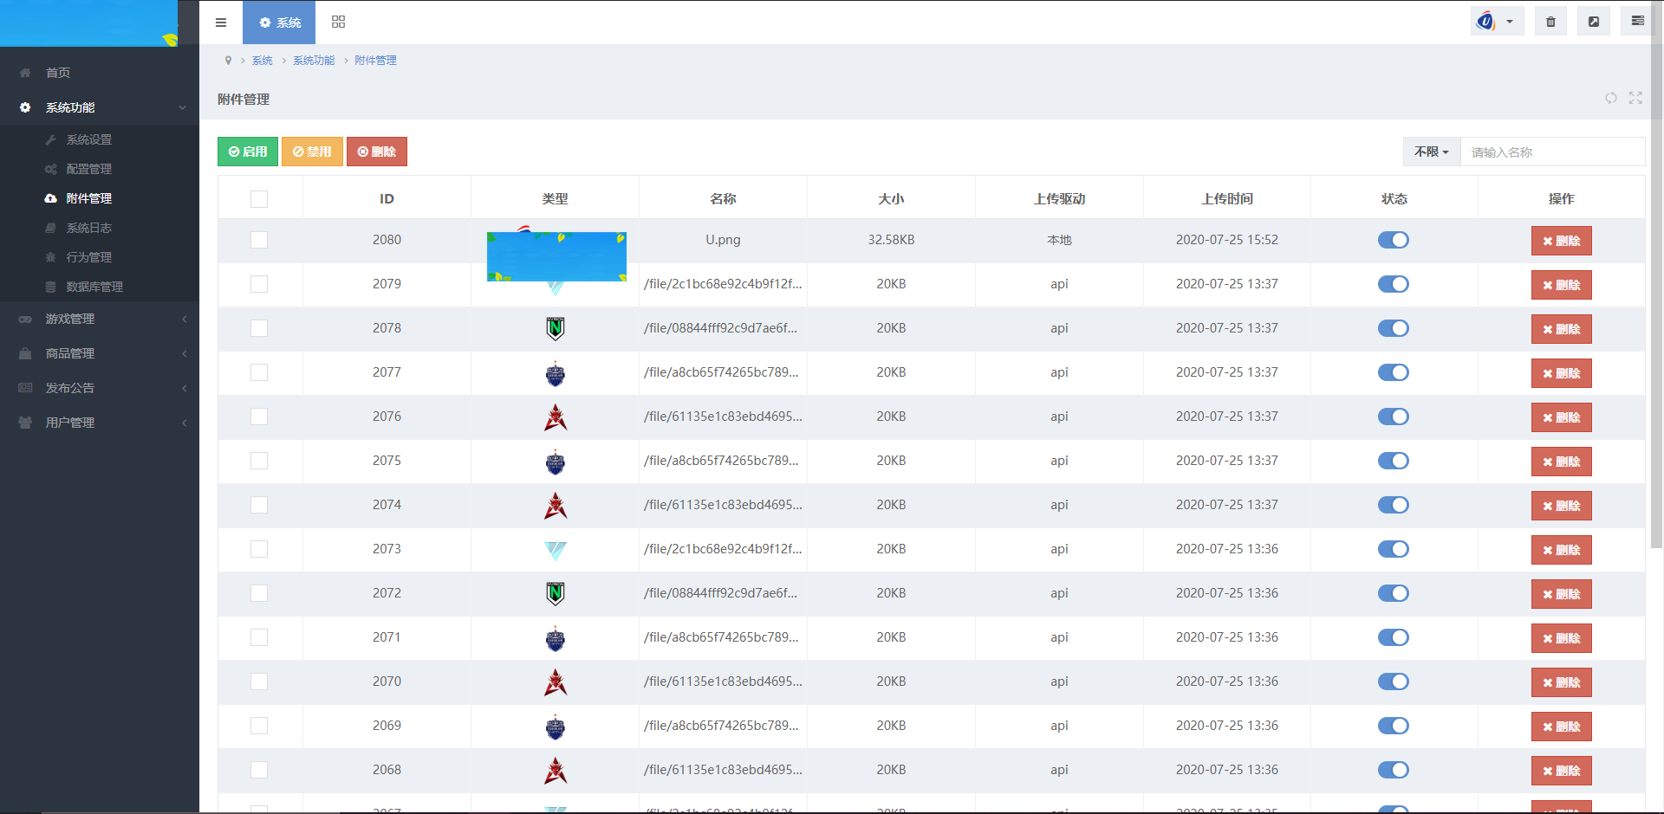Screen dimensions: 1664x814
Task: Open the external link icon in top bar
Action: point(1594,22)
